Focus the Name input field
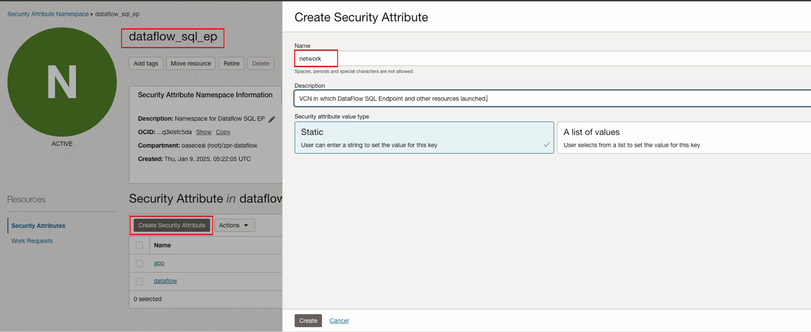The height and width of the screenshot is (332, 811). coord(551,59)
